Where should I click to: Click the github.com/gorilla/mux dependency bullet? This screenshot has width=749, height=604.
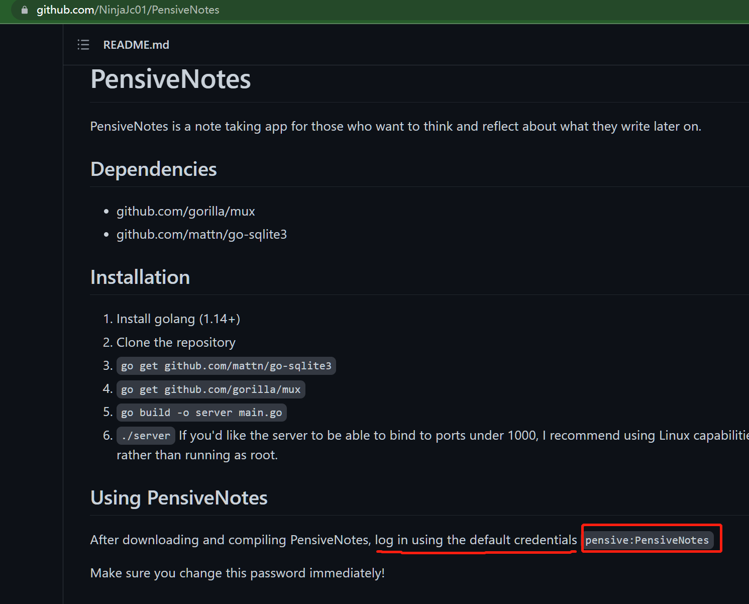[x=185, y=212]
